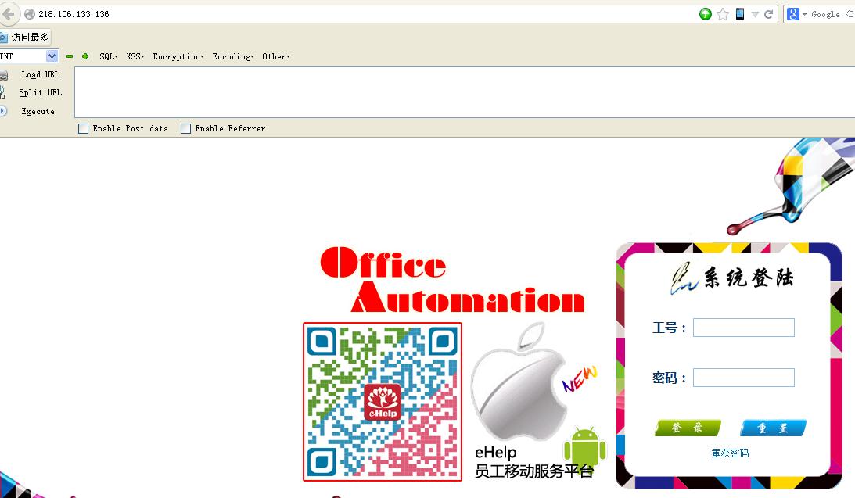This screenshot has height=498, width=855.
Task: Click the green up-arrow icon in address bar
Action: click(x=705, y=14)
